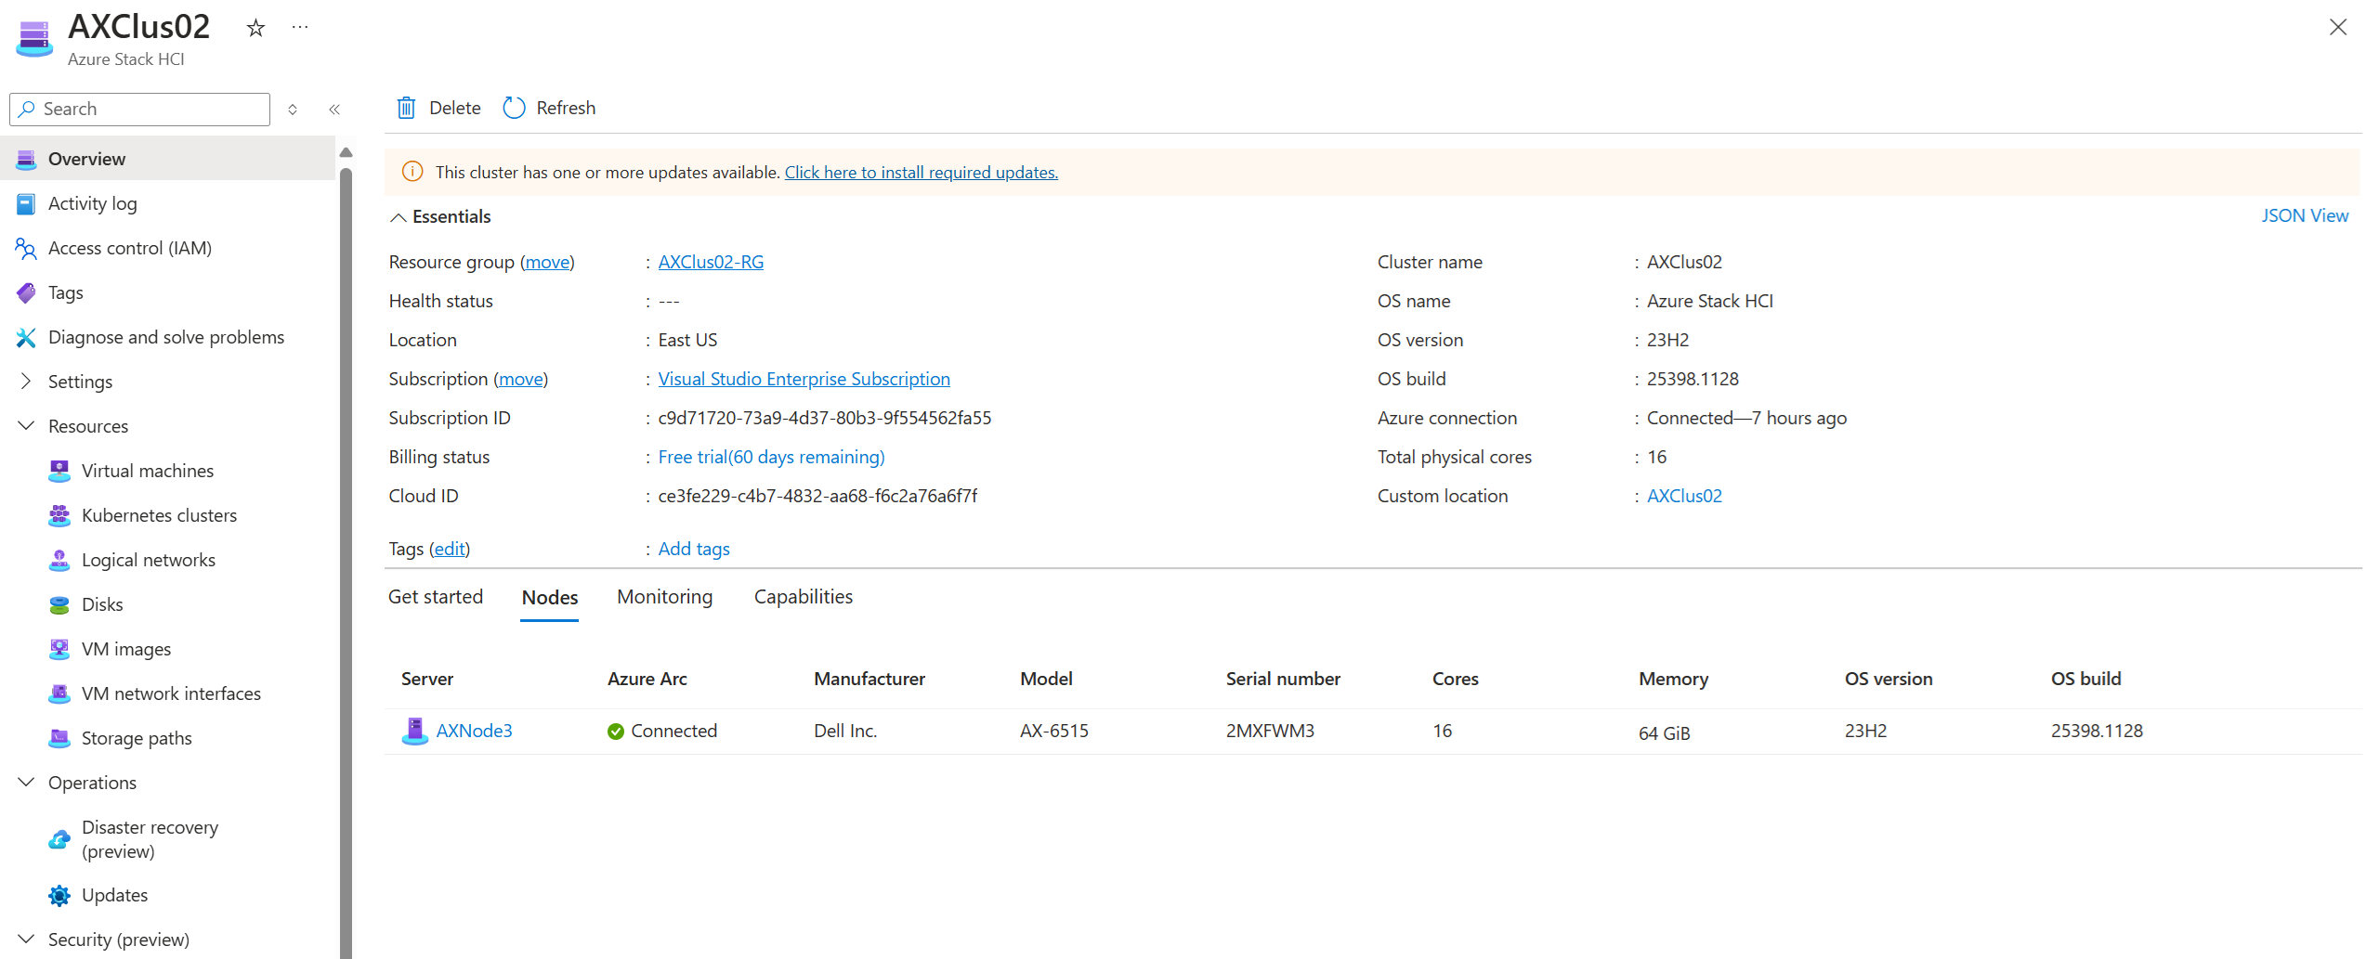Click the Cloud ID value ce3fe229-c4b7...
This screenshot has height=959, width=2379.
click(817, 496)
